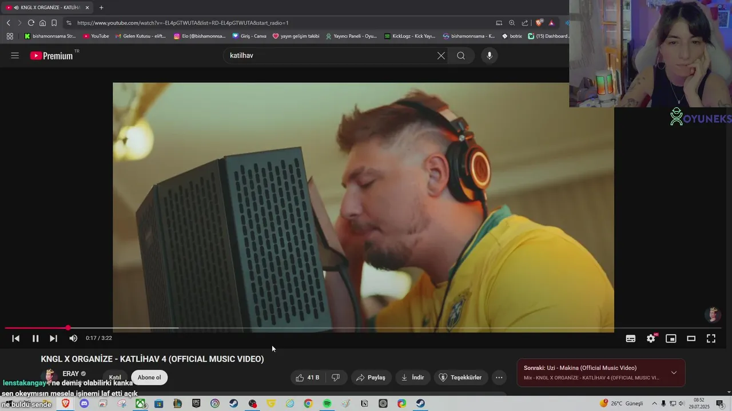The height and width of the screenshot is (411, 732).
Task: Toggle theater mode view
Action: 691,339
